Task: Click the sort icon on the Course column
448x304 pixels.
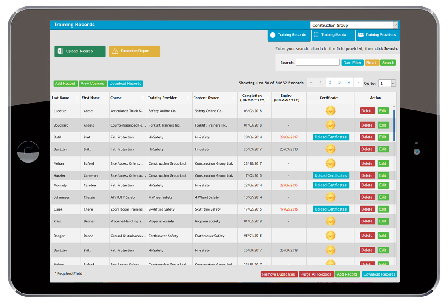Action: [143, 98]
